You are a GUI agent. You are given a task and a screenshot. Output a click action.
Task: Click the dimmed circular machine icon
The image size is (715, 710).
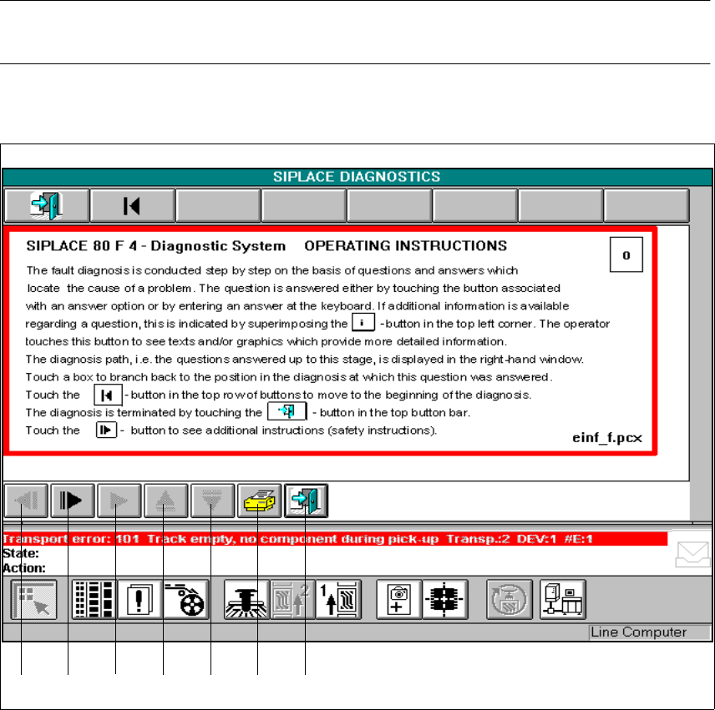510,600
